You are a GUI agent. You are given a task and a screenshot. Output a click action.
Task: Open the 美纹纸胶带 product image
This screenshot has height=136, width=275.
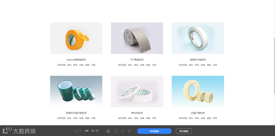(x=137, y=91)
